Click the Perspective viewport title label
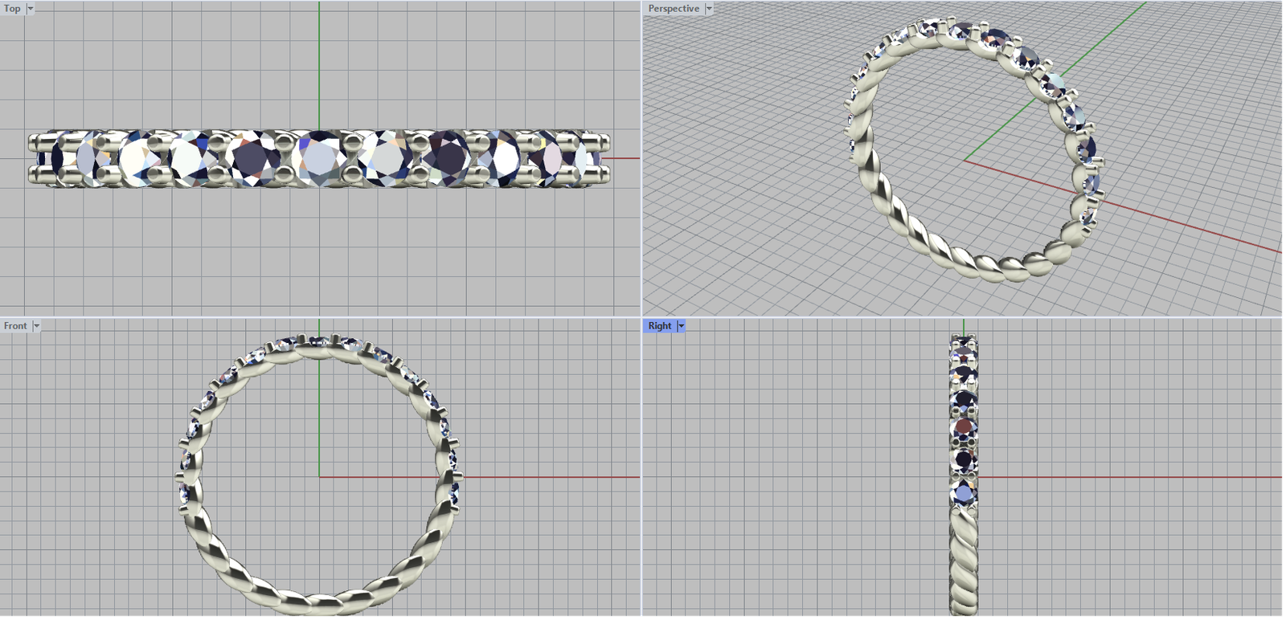Viewport: 1286px width, 620px height. point(674,9)
